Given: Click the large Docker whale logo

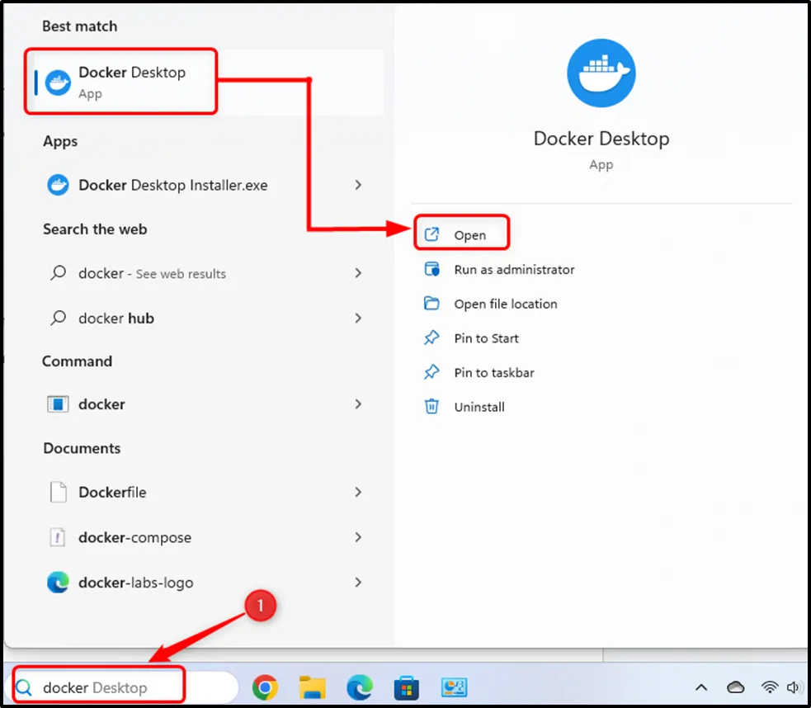Looking at the screenshot, I should click(601, 73).
